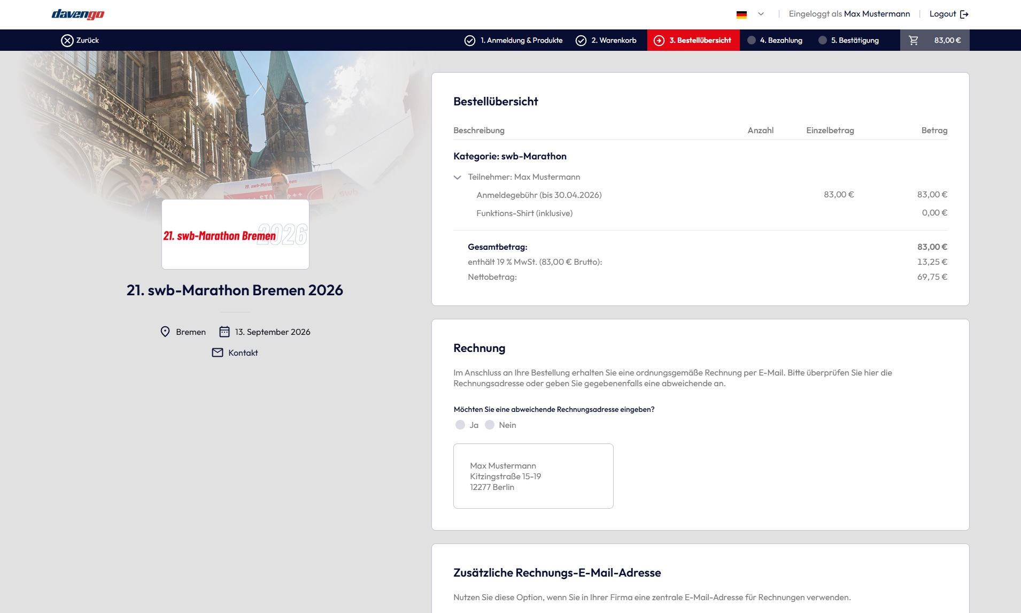Open the language dropdown chevron
This screenshot has width=1021, height=613.
[761, 14]
